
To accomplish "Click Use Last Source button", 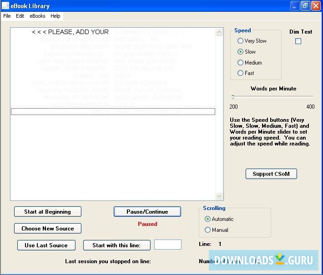I will coord(46,245).
